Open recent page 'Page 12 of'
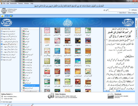138x106 pixels. [x=7, y=60]
